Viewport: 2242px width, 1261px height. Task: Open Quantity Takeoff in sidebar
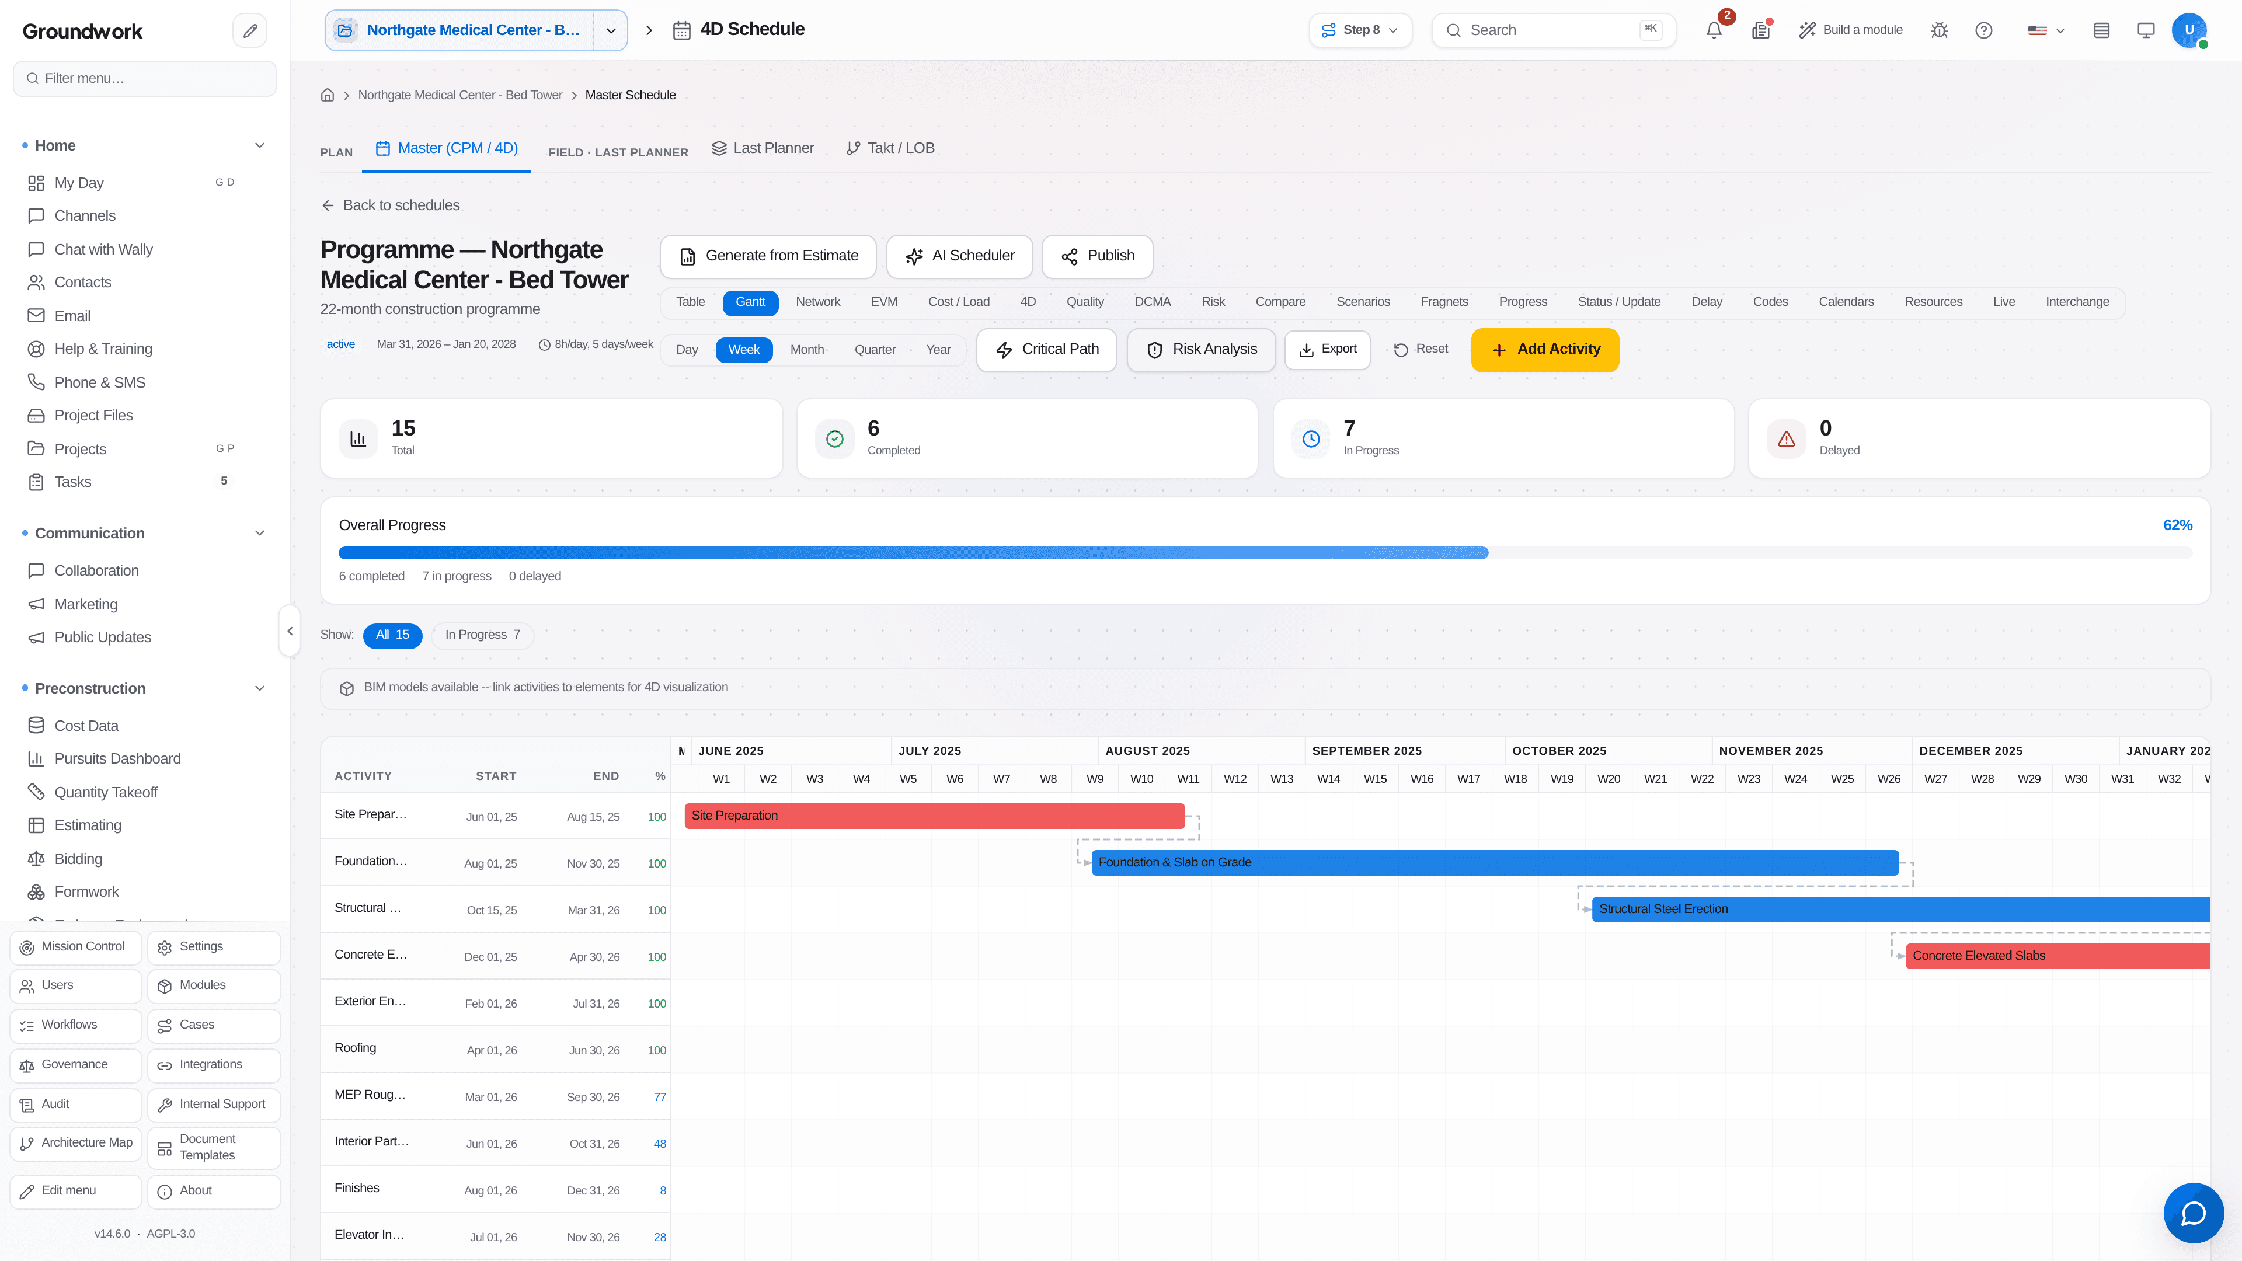(x=105, y=792)
